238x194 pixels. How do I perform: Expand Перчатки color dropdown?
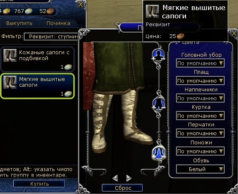click(x=200, y=133)
